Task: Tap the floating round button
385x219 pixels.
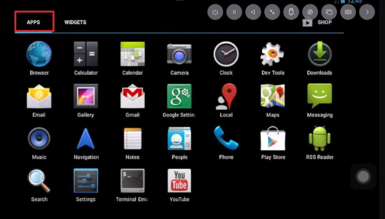Action: (x=363, y=176)
